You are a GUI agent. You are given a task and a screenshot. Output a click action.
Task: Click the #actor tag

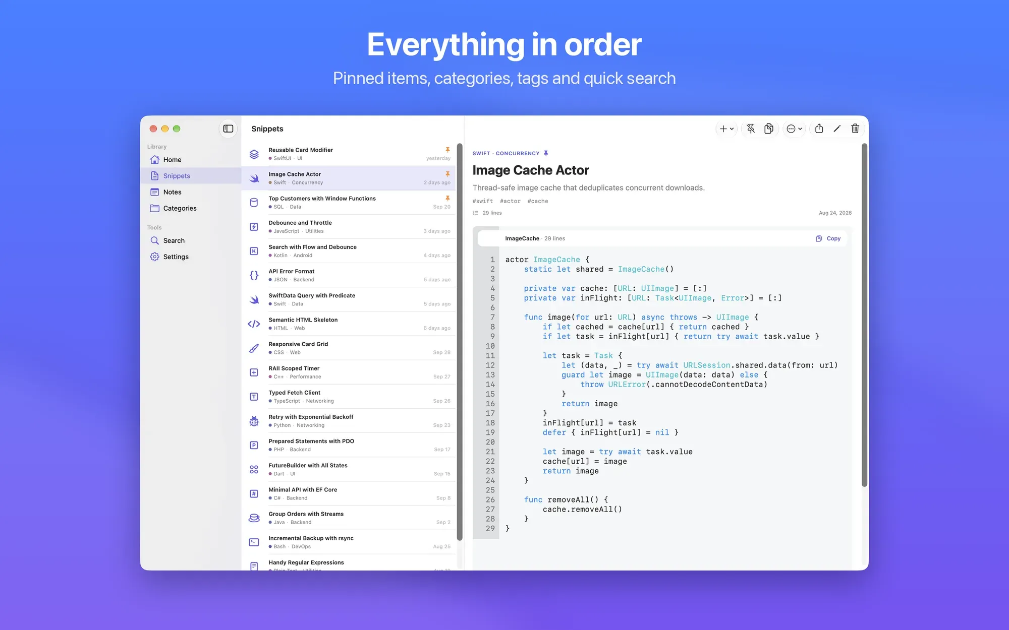(510, 201)
